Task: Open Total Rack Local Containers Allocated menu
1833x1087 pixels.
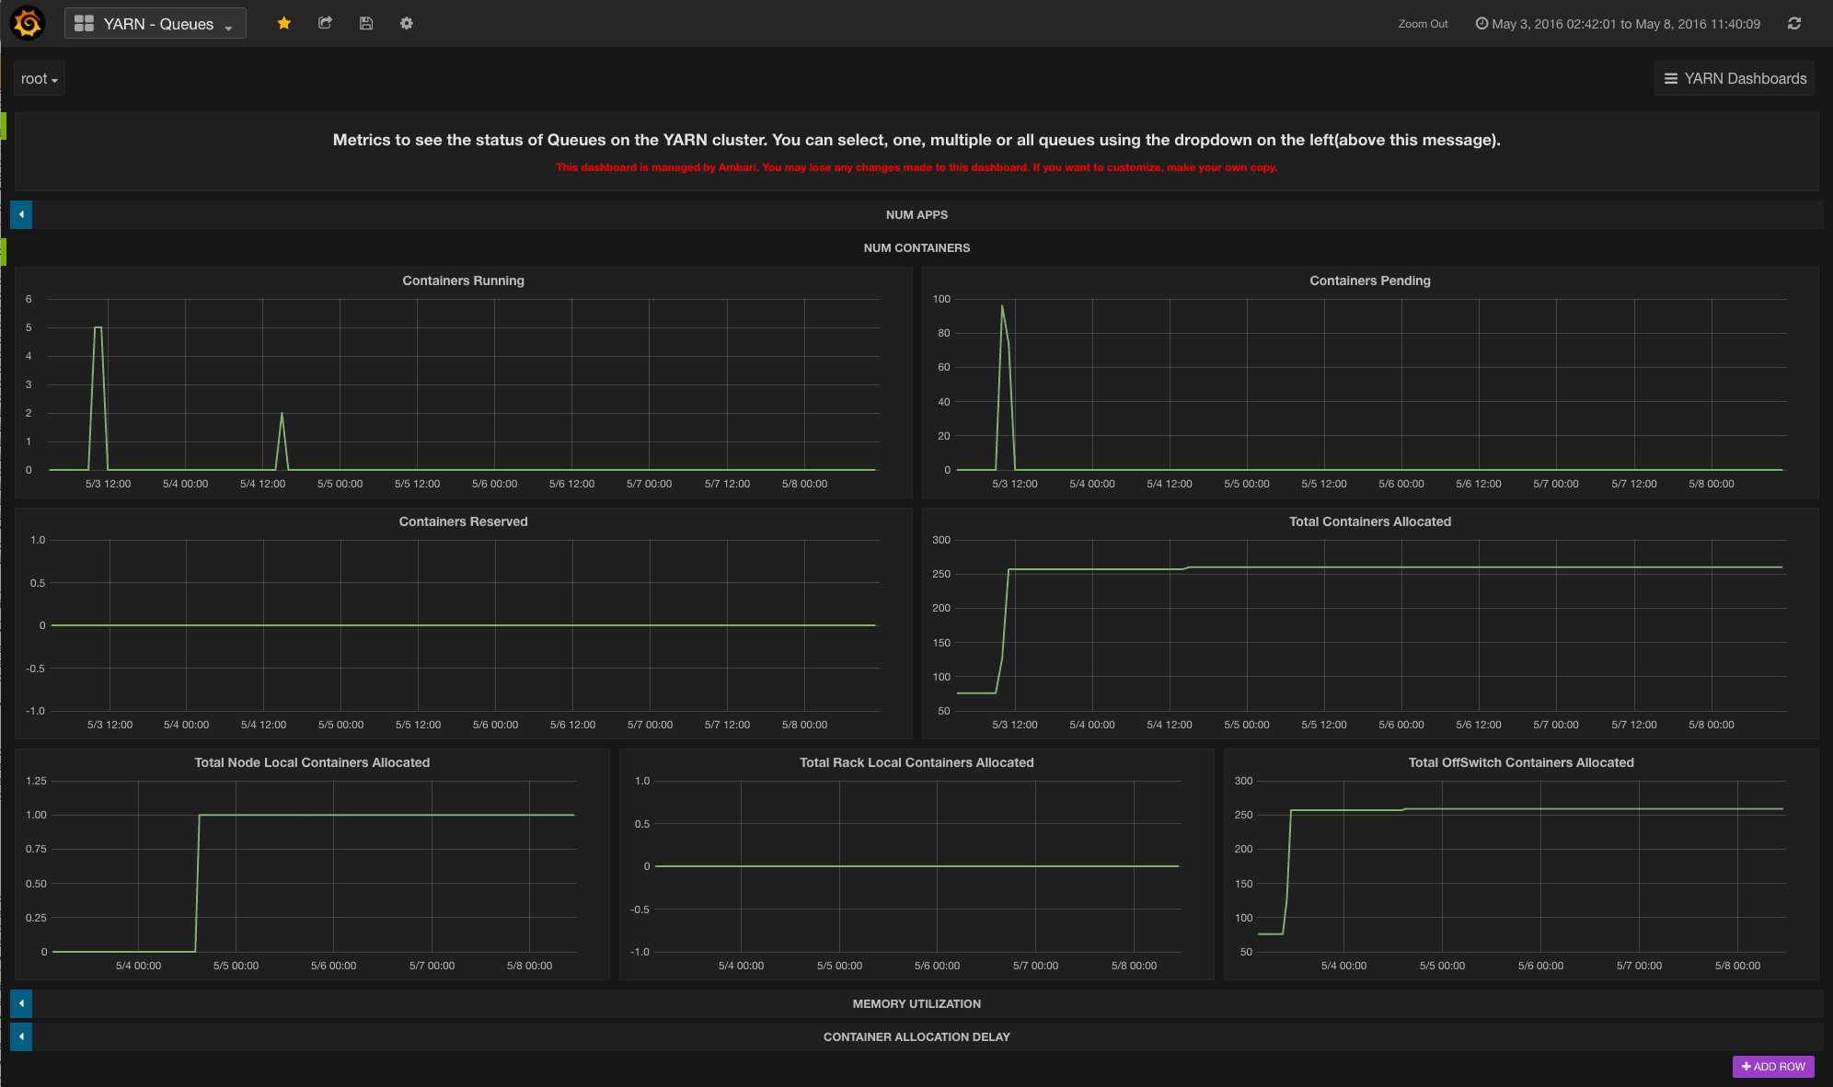Action: click(916, 762)
